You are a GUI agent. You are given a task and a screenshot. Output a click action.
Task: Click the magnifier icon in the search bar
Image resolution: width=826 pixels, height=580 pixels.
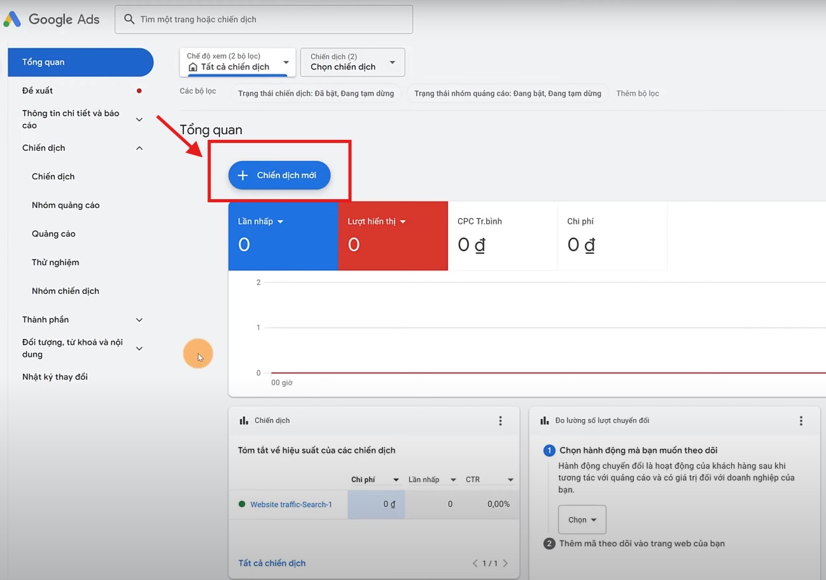click(x=129, y=19)
